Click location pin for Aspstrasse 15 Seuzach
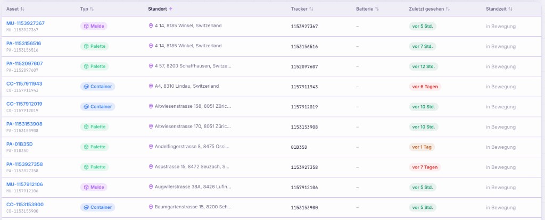 151,166
